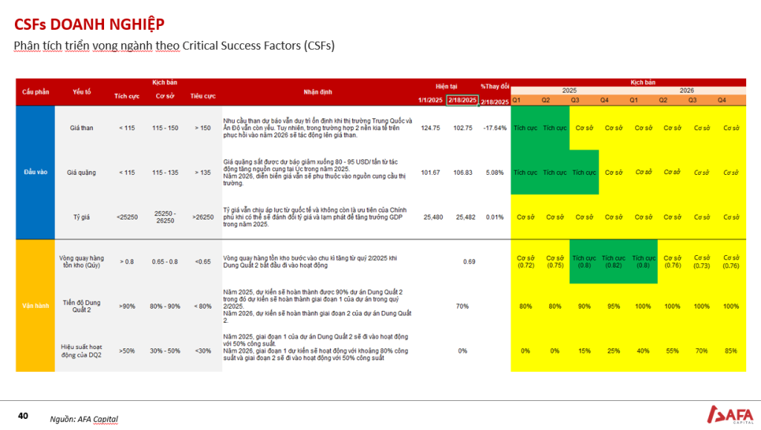Select the -17.64% change value cell
Image resolution: width=761 pixels, height=430 pixels.
pyautogui.click(x=494, y=128)
